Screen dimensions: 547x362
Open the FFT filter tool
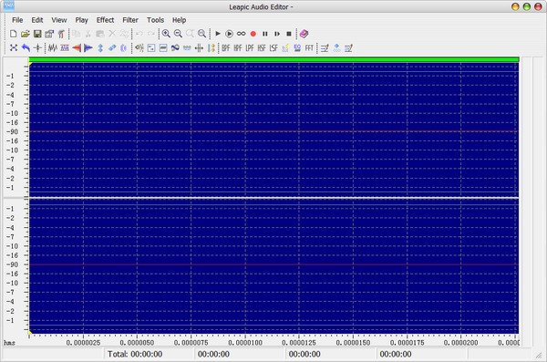click(x=309, y=47)
